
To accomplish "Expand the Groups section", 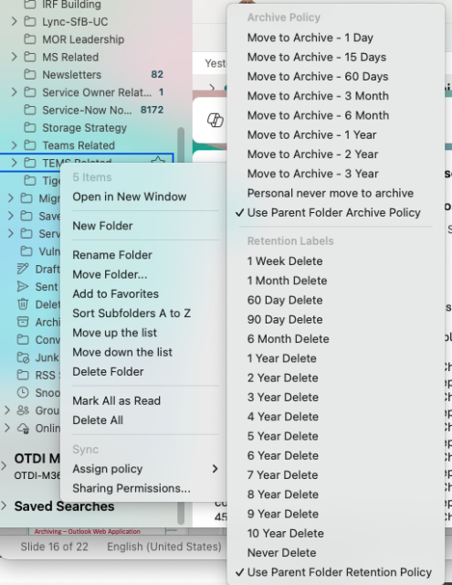I will tap(7, 410).
